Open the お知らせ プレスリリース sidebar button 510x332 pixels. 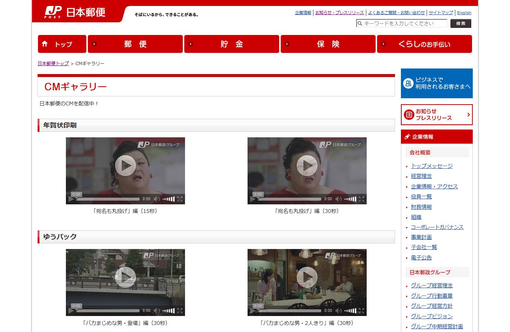pos(437,115)
